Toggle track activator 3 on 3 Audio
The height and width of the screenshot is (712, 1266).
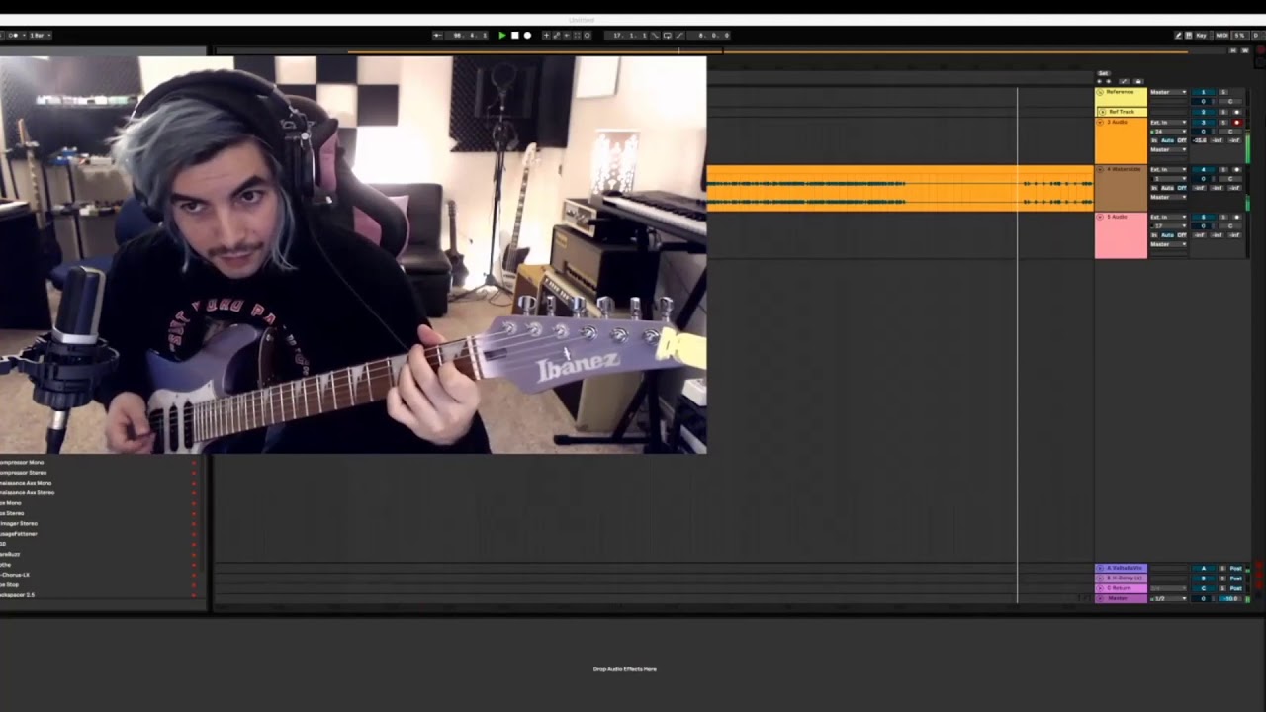click(1204, 123)
